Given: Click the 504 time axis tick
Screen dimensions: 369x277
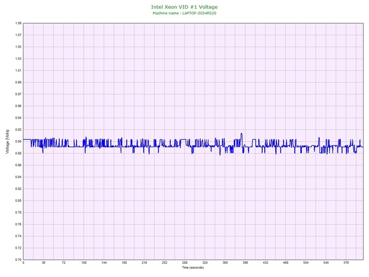Looking at the screenshot, I should 306,263.
